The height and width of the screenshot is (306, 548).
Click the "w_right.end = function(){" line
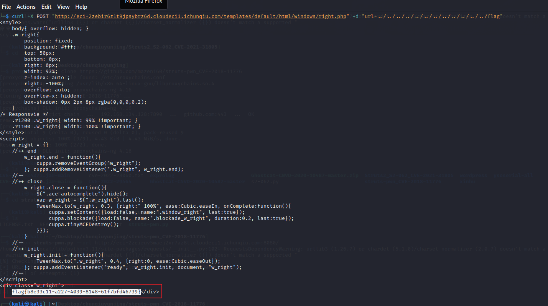(x=63, y=157)
